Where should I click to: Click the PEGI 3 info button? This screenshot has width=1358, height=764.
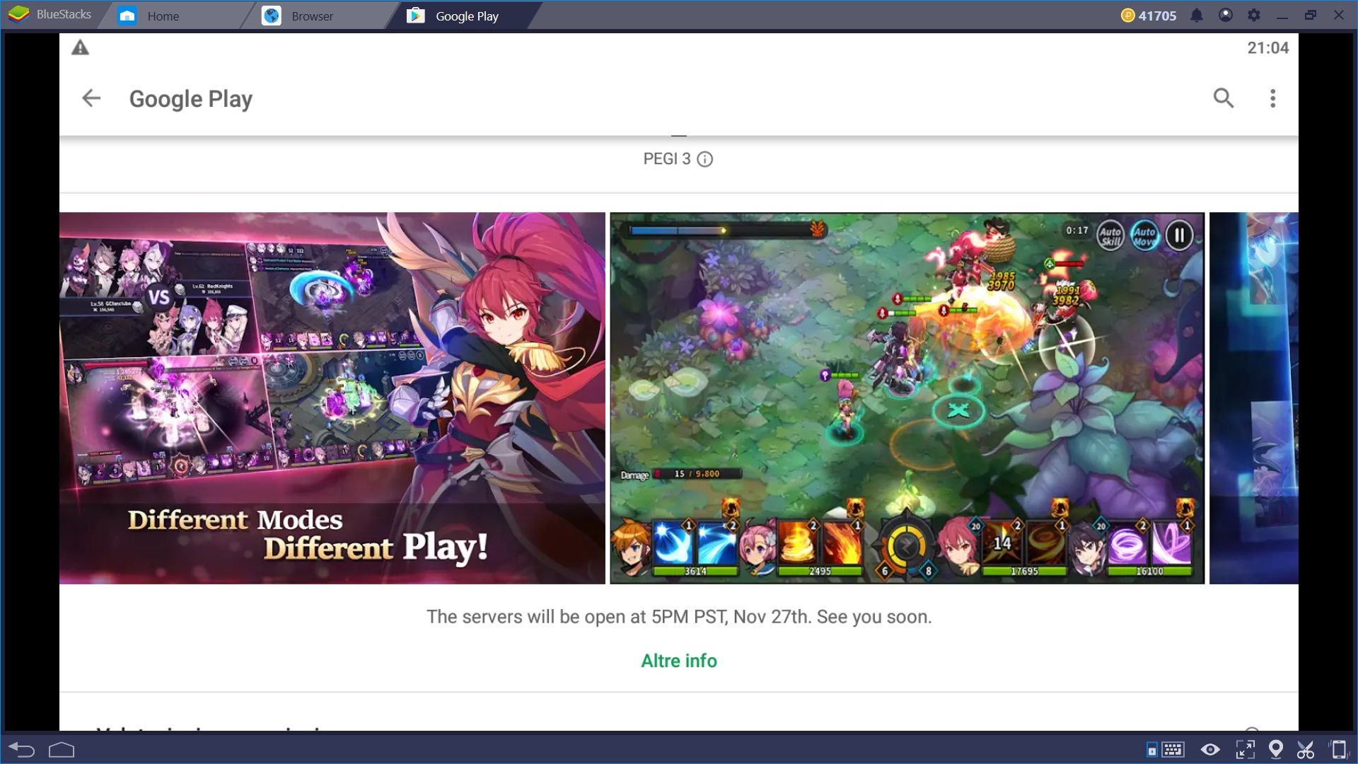click(707, 158)
